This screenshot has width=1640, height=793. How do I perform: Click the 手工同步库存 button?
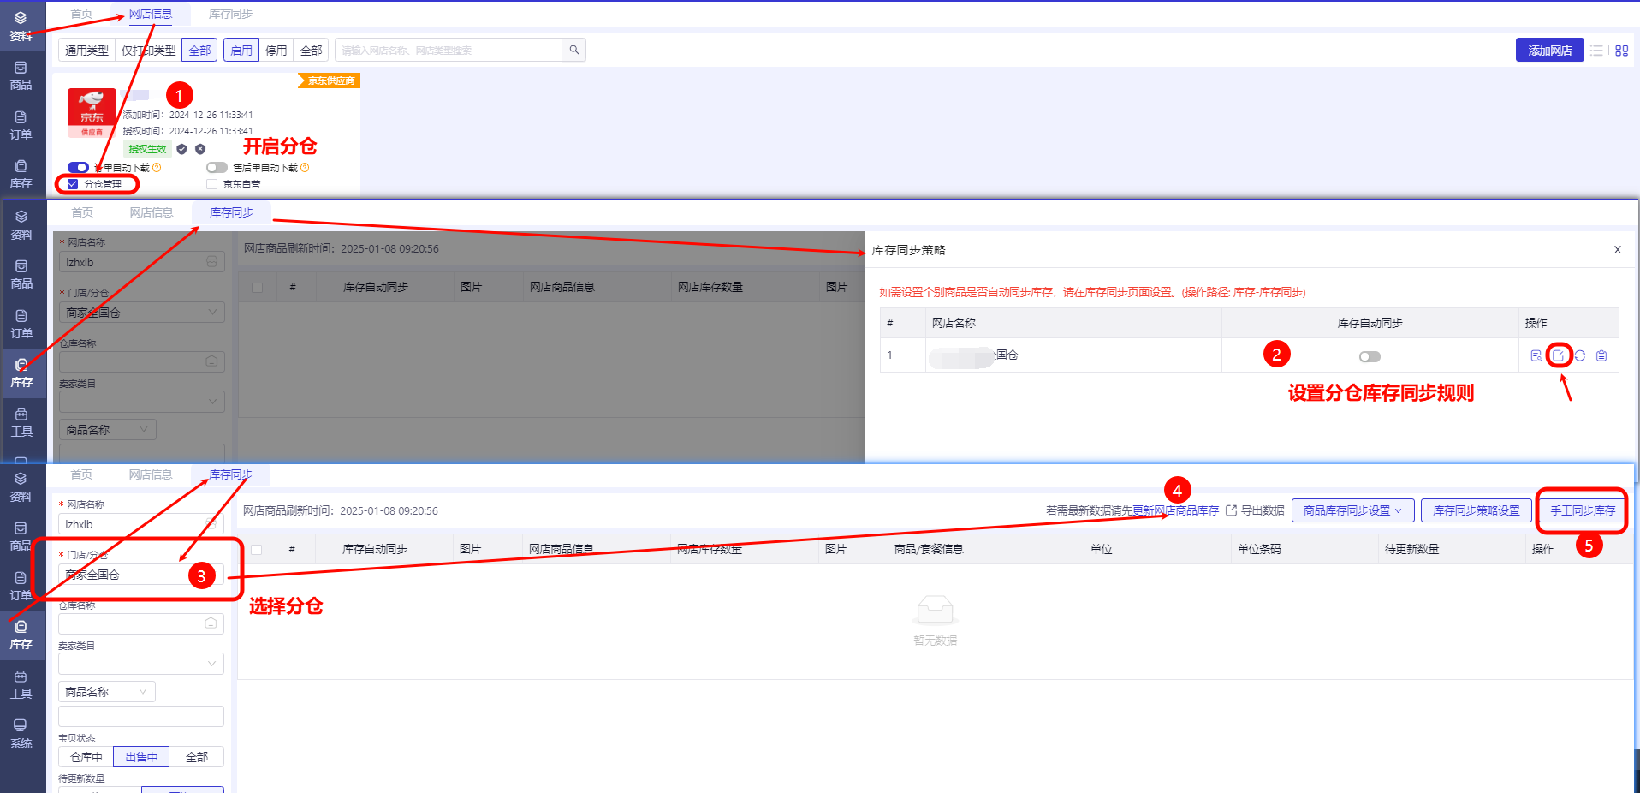(1583, 510)
